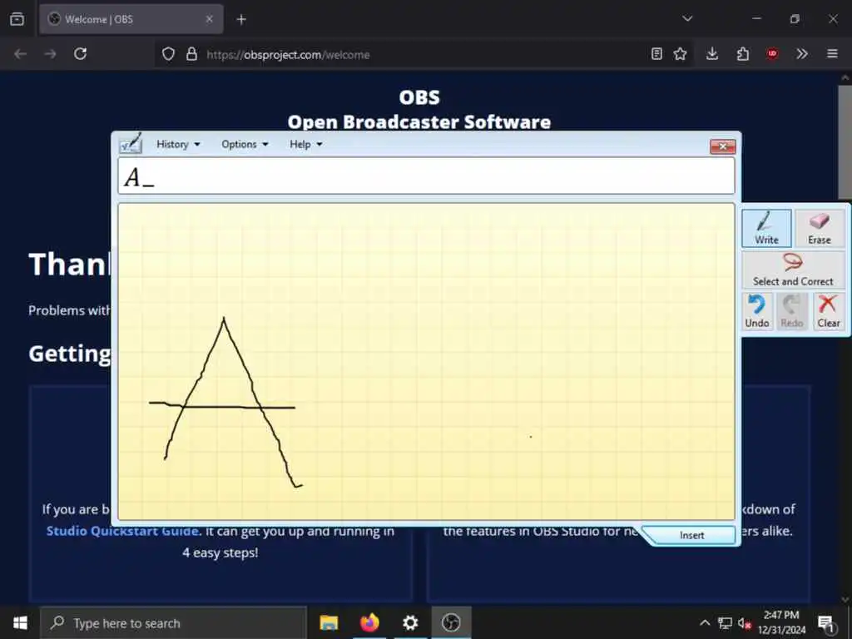Open Firefox tracking protection shield
The image size is (852, 639).
[168, 54]
